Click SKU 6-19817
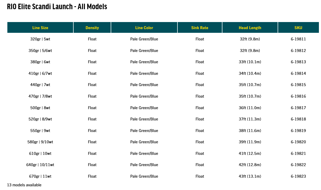 click(x=298, y=108)
